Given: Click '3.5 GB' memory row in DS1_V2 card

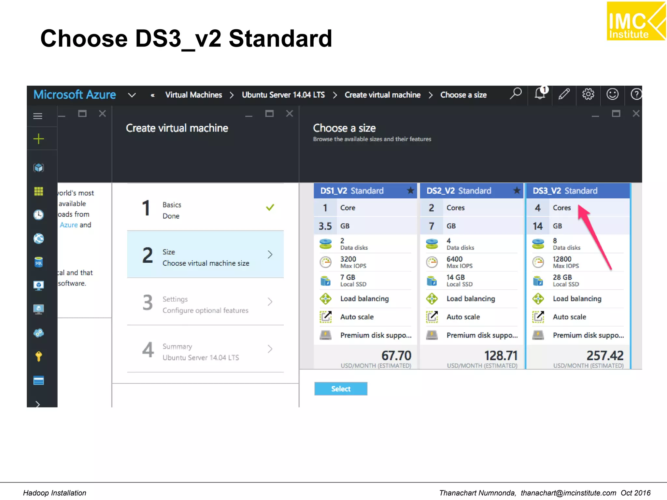Looking at the screenshot, I should coord(365,226).
